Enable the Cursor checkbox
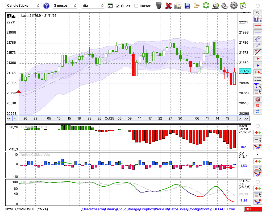 pos(136,6)
